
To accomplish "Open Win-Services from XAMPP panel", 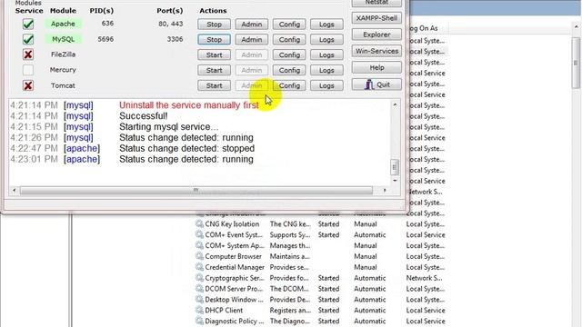I will point(376,51).
